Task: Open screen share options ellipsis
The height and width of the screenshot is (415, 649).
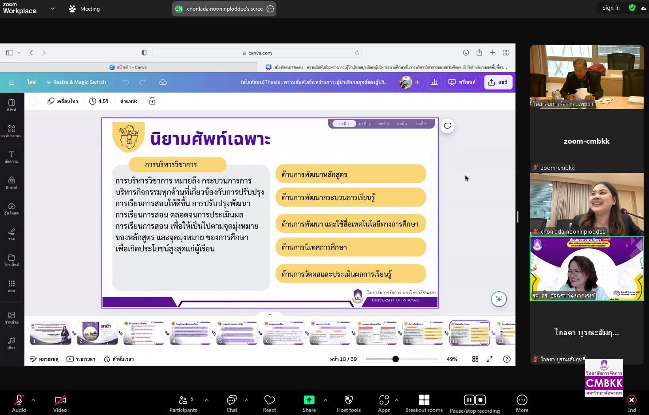Action: point(270,8)
